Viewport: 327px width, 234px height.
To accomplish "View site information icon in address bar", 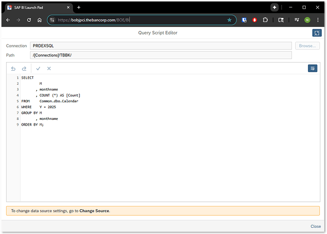I will click(x=52, y=20).
